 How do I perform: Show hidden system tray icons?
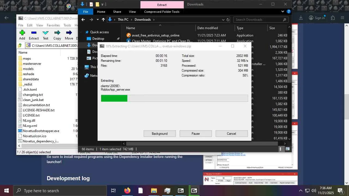(x=301, y=191)
